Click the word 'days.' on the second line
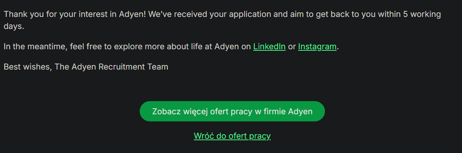 pos(14,27)
